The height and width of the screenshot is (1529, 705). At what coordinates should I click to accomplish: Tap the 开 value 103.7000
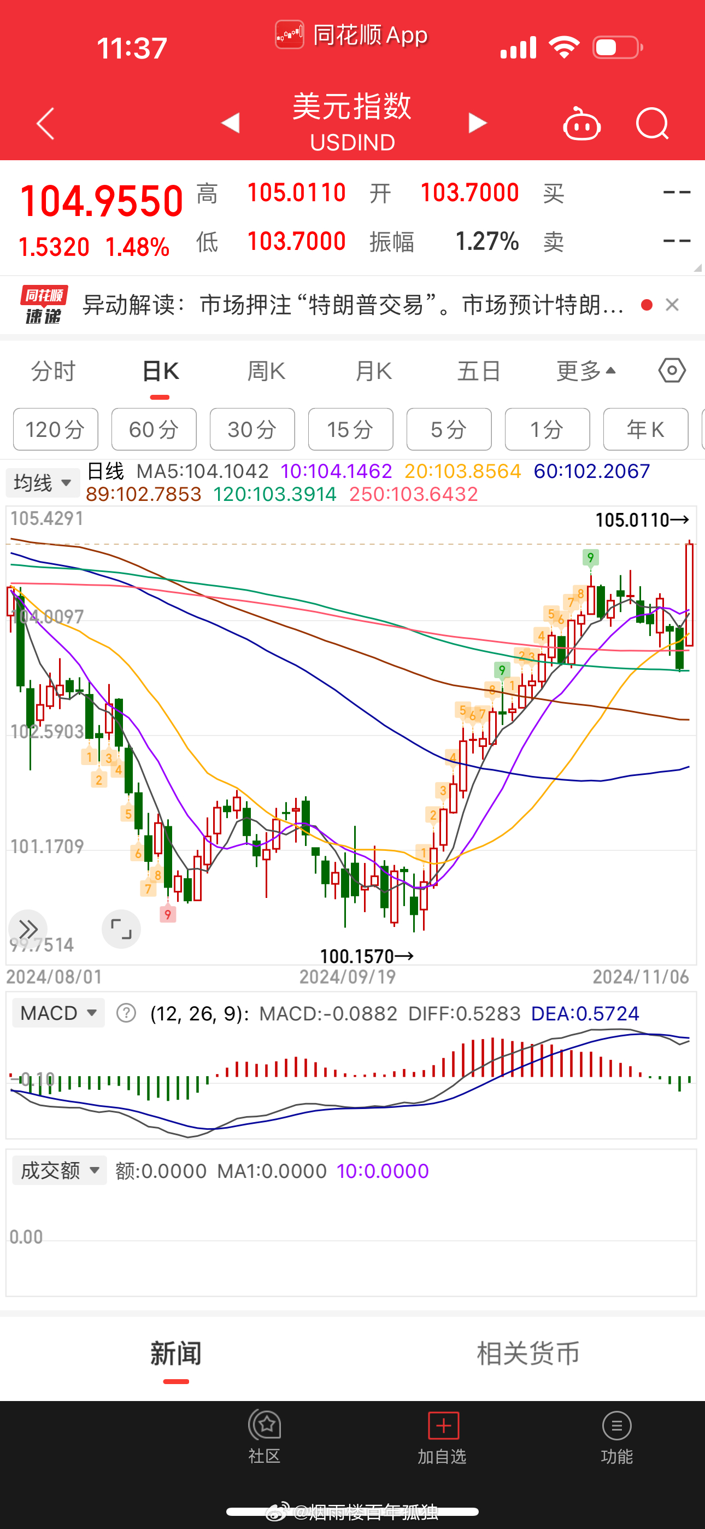point(469,193)
